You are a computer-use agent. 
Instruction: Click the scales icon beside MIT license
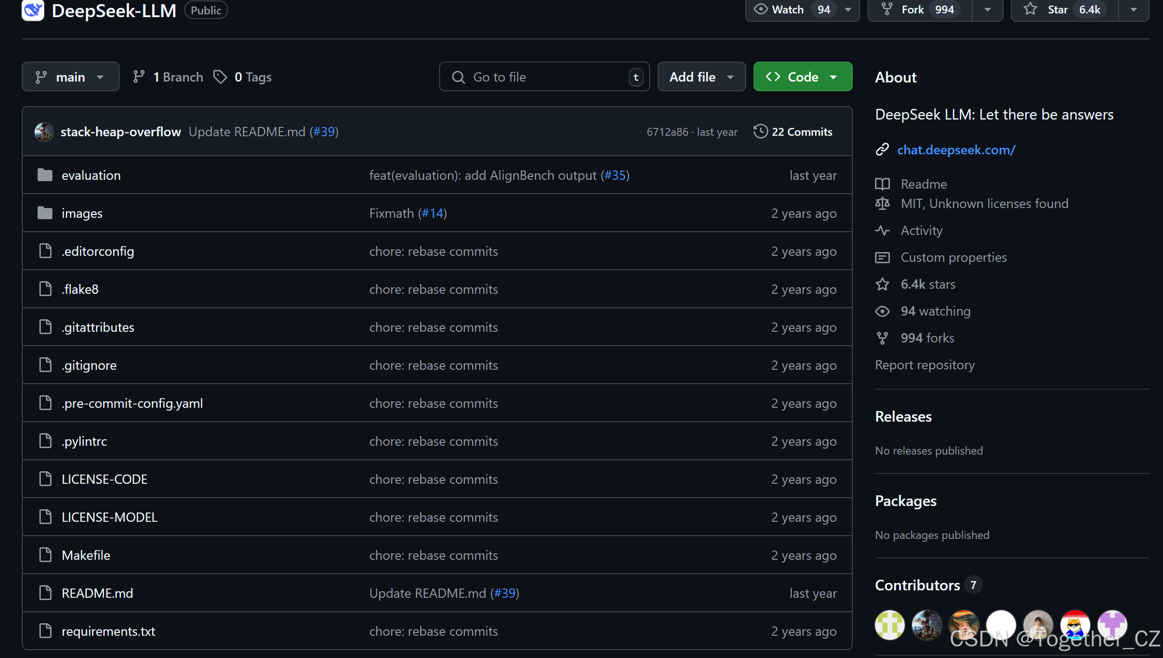click(883, 203)
